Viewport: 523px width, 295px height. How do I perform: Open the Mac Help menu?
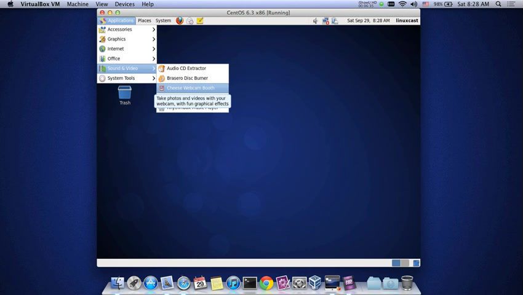tap(148, 4)
